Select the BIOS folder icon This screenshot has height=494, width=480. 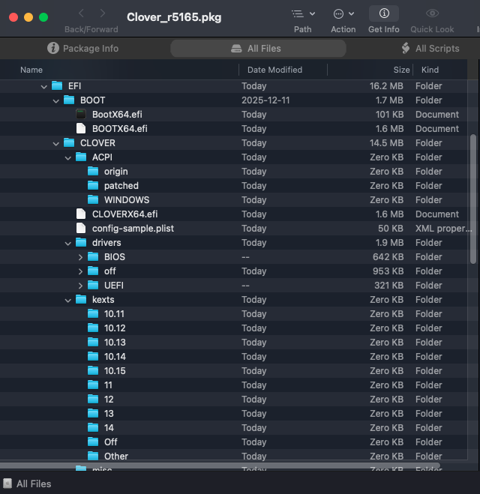pyautogui.click(x=93, y=256)
